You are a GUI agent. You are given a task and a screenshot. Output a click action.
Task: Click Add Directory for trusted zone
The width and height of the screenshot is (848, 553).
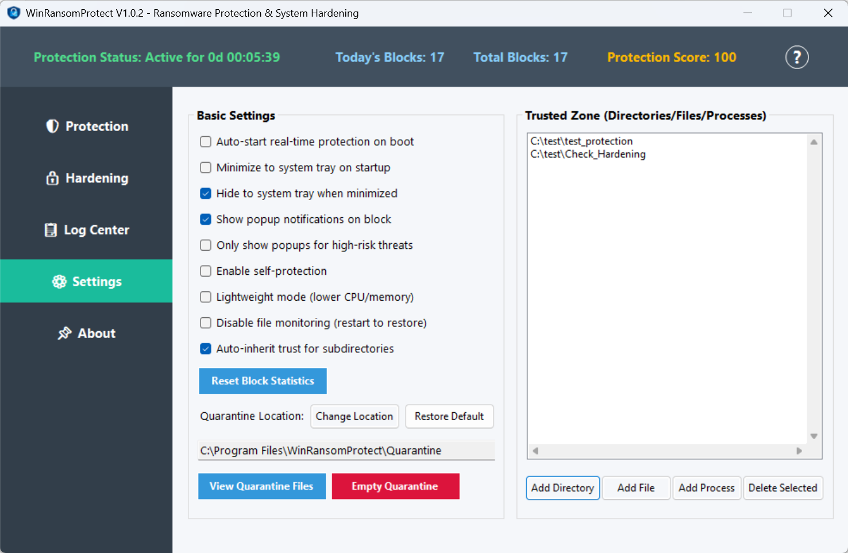562,488
